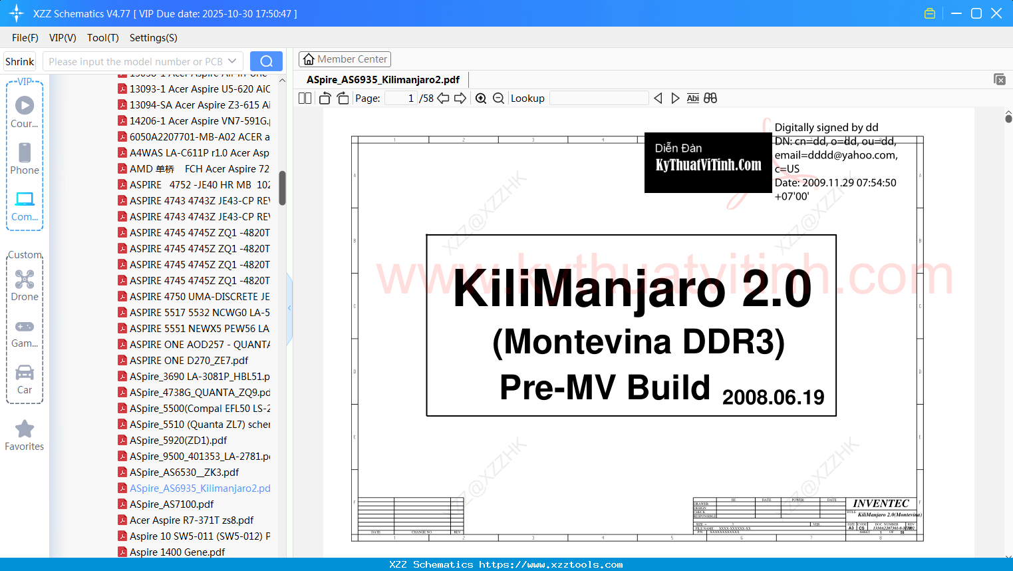Open A4WAS LA-C611P r1.0 Acer file
Screen dimensions: 1013x571
[194, 152]
